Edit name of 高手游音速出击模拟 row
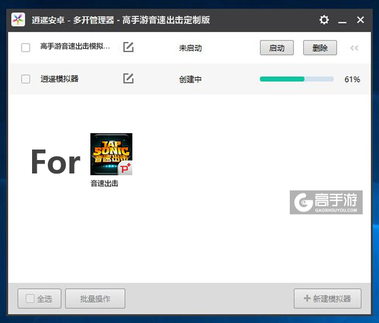The width and height of the screenshot is (379, 323). point(128,47)
